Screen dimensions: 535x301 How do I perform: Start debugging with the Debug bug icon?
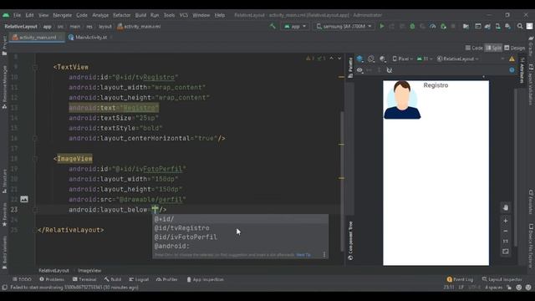(412, 26)
